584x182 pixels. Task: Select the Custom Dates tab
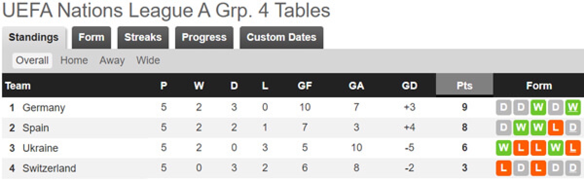point(281,37)
